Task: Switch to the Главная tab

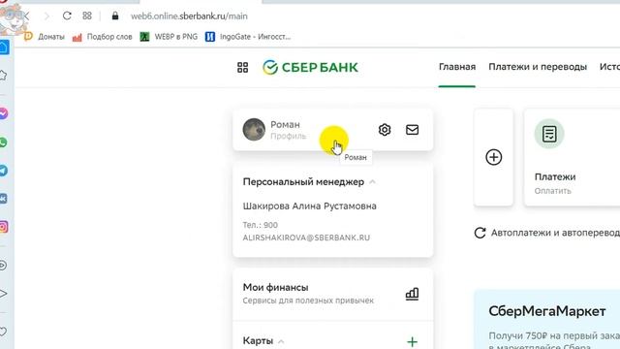Action: point(457,67)
